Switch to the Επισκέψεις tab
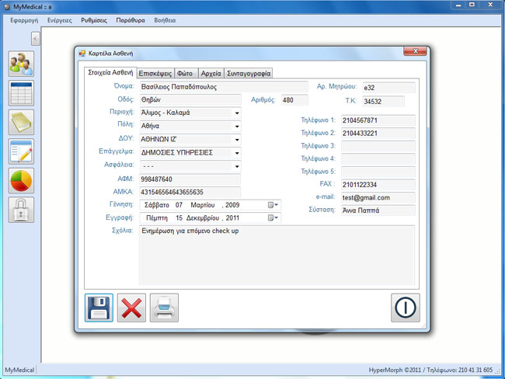 155,73
